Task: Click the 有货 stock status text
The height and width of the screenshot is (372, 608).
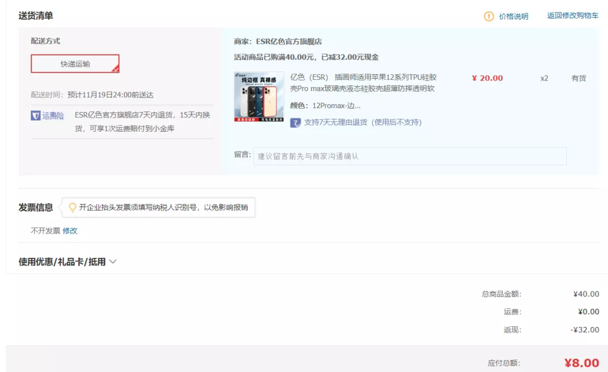Action: (579, 78)
